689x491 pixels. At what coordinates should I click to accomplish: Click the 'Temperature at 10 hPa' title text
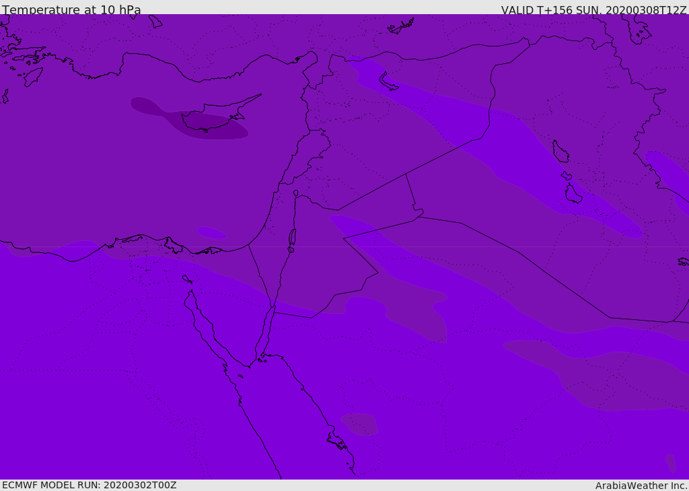click(71, 9)
